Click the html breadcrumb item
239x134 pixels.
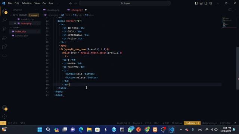click(x=66, y=15)
